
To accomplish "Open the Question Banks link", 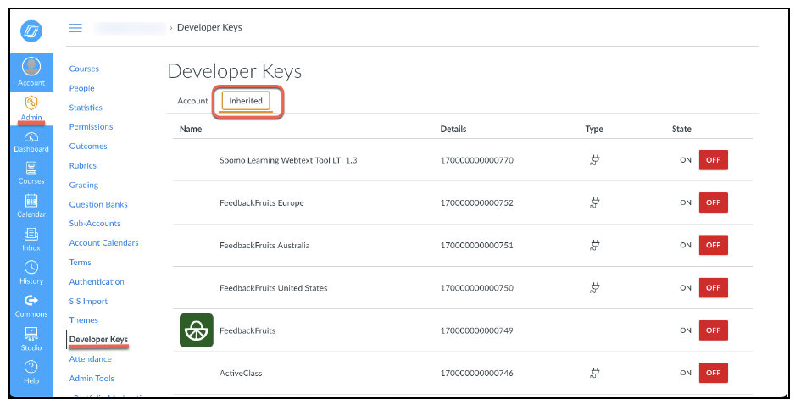I will click(x=98, y=204).
